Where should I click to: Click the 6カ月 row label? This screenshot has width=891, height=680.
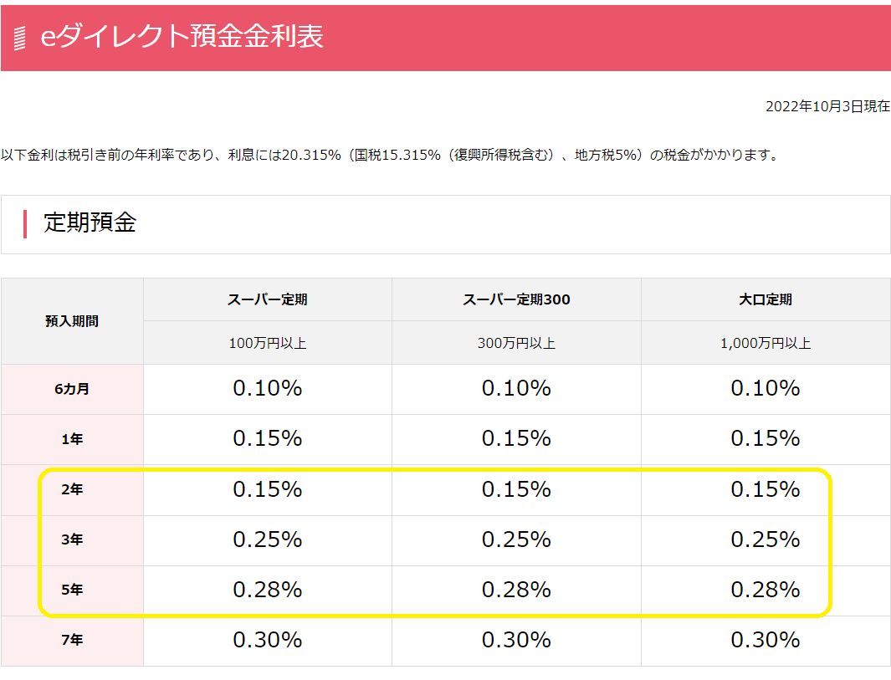point(72,389)
